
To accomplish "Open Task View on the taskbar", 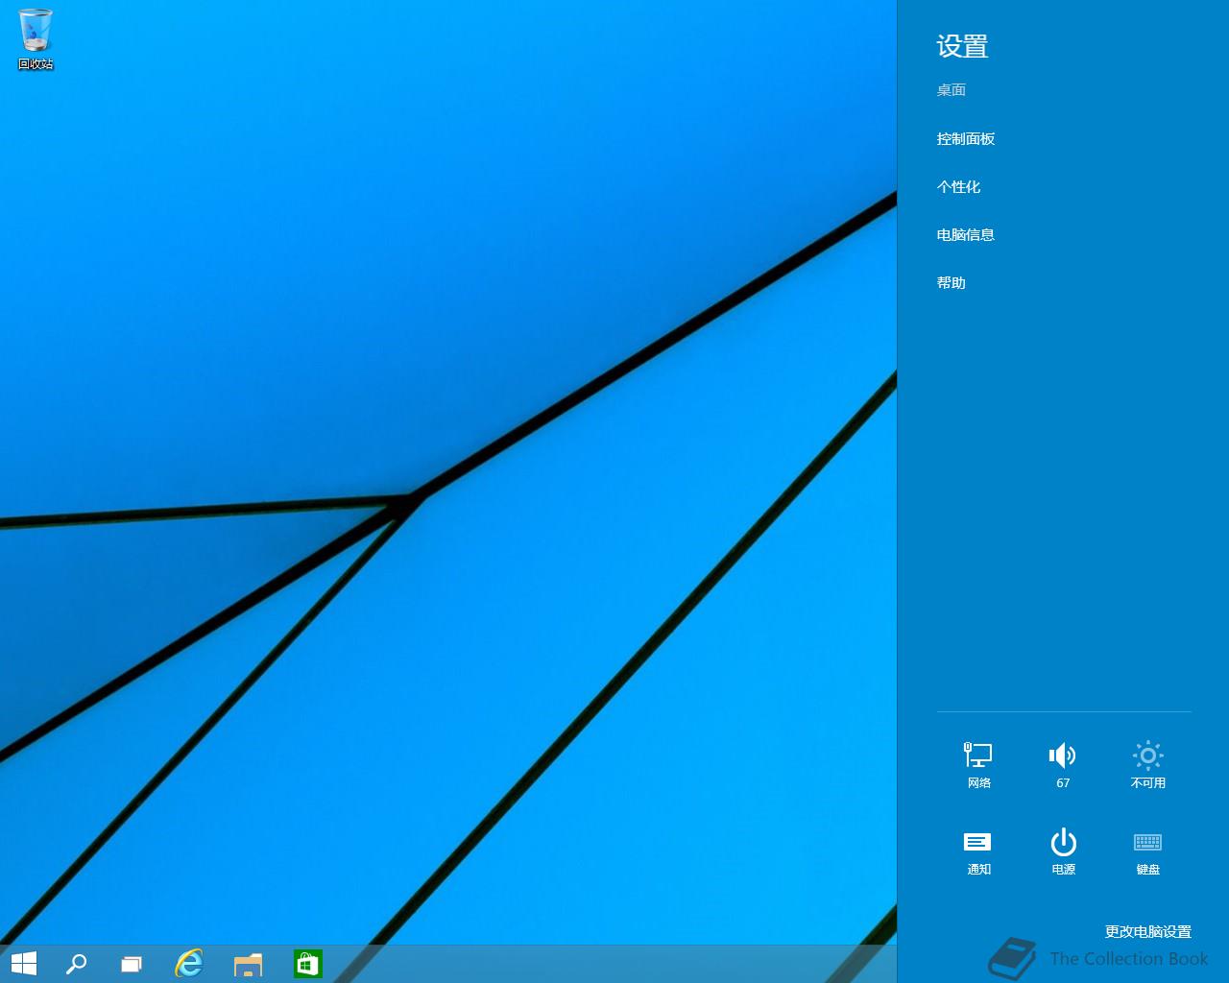I will pos(132,964).
